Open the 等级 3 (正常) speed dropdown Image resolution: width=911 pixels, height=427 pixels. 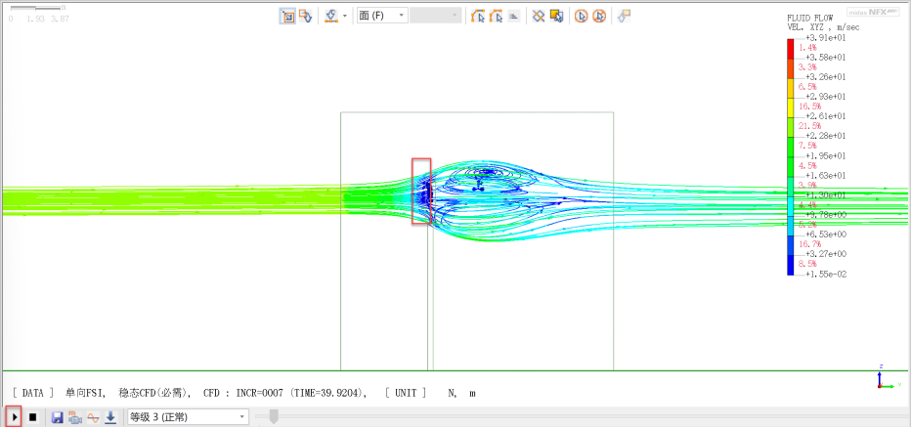(x=188, y=417)
